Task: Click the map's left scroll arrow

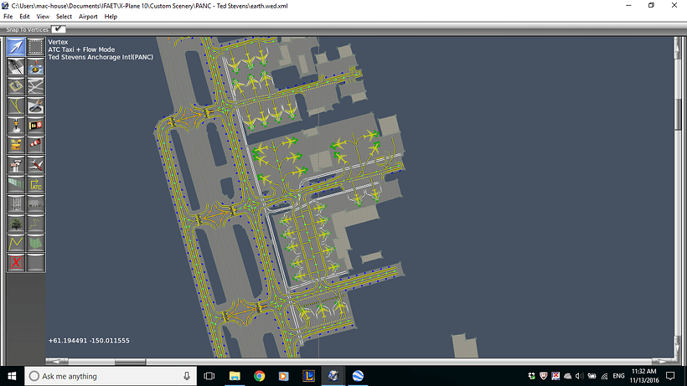Action: click(x=54, y=362)
